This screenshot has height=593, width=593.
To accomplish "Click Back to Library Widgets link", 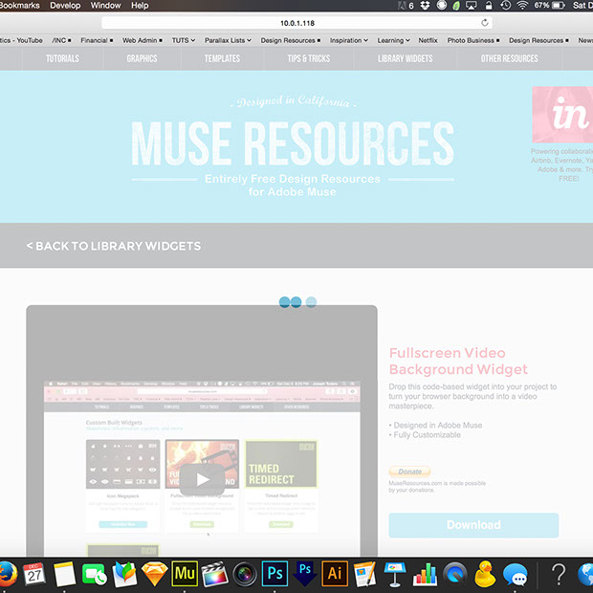I will 114,246.
